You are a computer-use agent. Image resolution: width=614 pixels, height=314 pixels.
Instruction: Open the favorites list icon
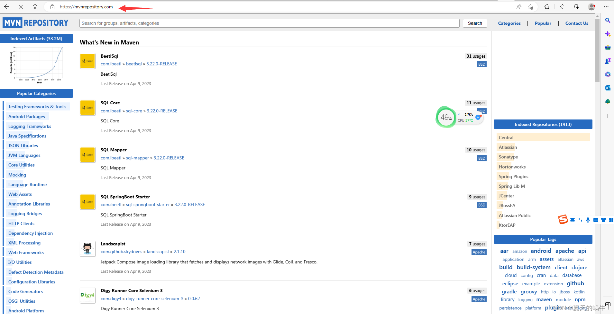562,7
